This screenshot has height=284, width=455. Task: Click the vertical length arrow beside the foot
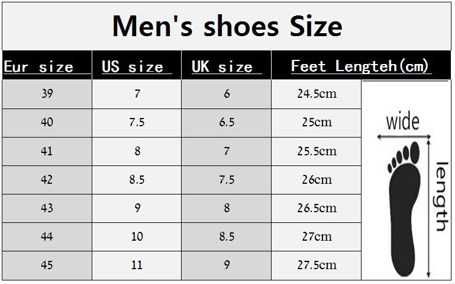tap(428, 208)
